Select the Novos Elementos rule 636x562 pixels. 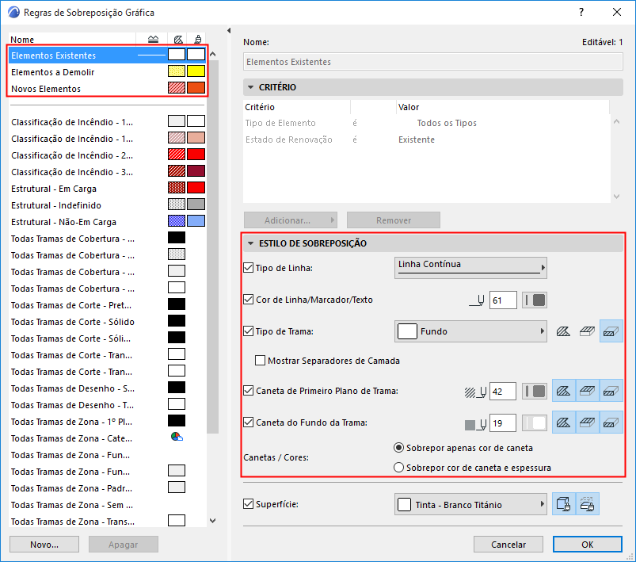tap(108, 89)
